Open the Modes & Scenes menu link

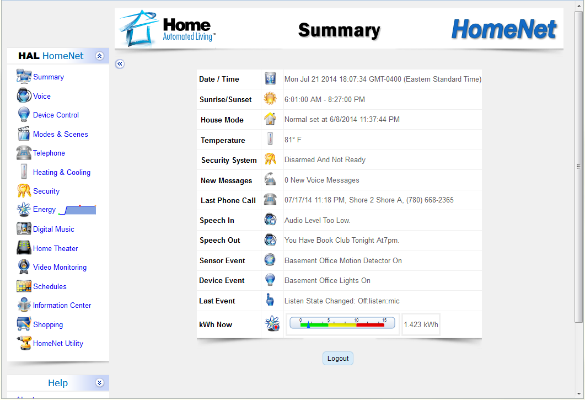61,134
